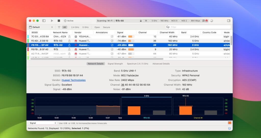Click the lock icon in the selected 华为-5G row
Viewport: 261px width, 138px height.
[x=69, y=45]
